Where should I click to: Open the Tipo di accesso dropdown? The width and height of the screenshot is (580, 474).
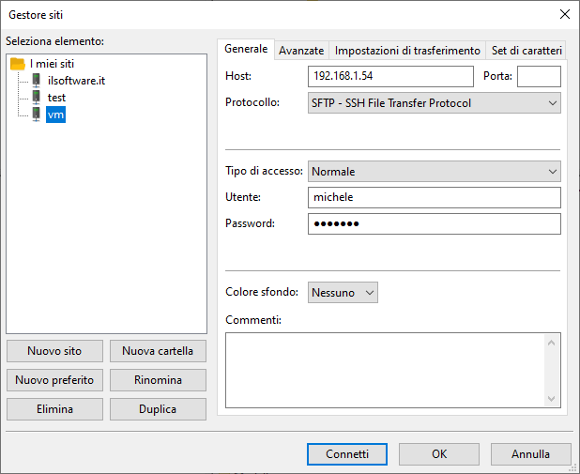[x=435, y=172]
